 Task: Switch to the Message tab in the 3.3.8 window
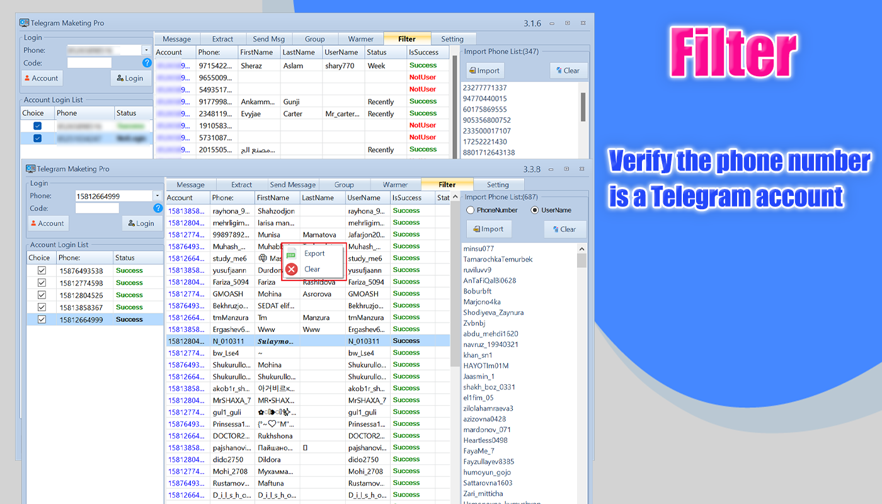tap(190, 185)
